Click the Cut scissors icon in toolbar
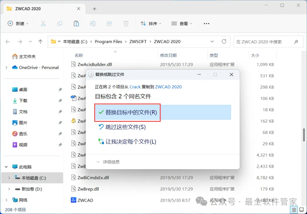This screenshot has height=214, width=307. click(x=43, y=24)
